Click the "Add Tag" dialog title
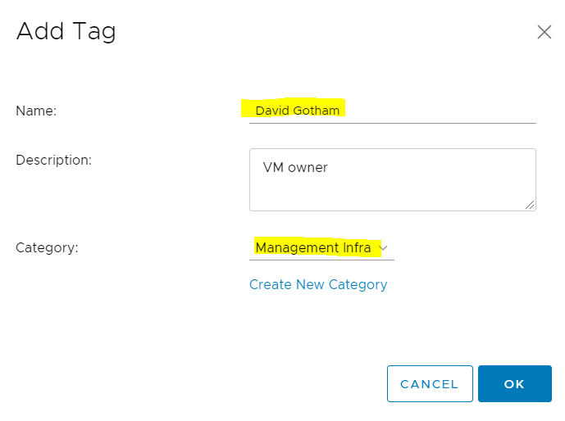The image size is (565, 421). (66, 32)
